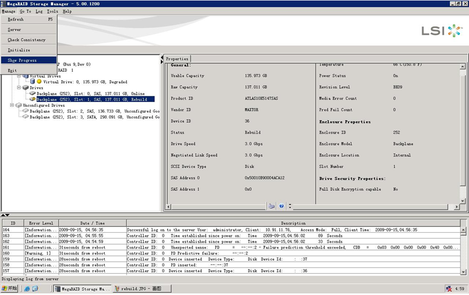Click the print icon in Properties panel
The width and height of the screenshot is (469, 295).
click(271, 206)
